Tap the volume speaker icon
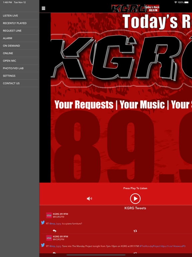The height and width of the screenshot is (257, 192). (89, 199)
